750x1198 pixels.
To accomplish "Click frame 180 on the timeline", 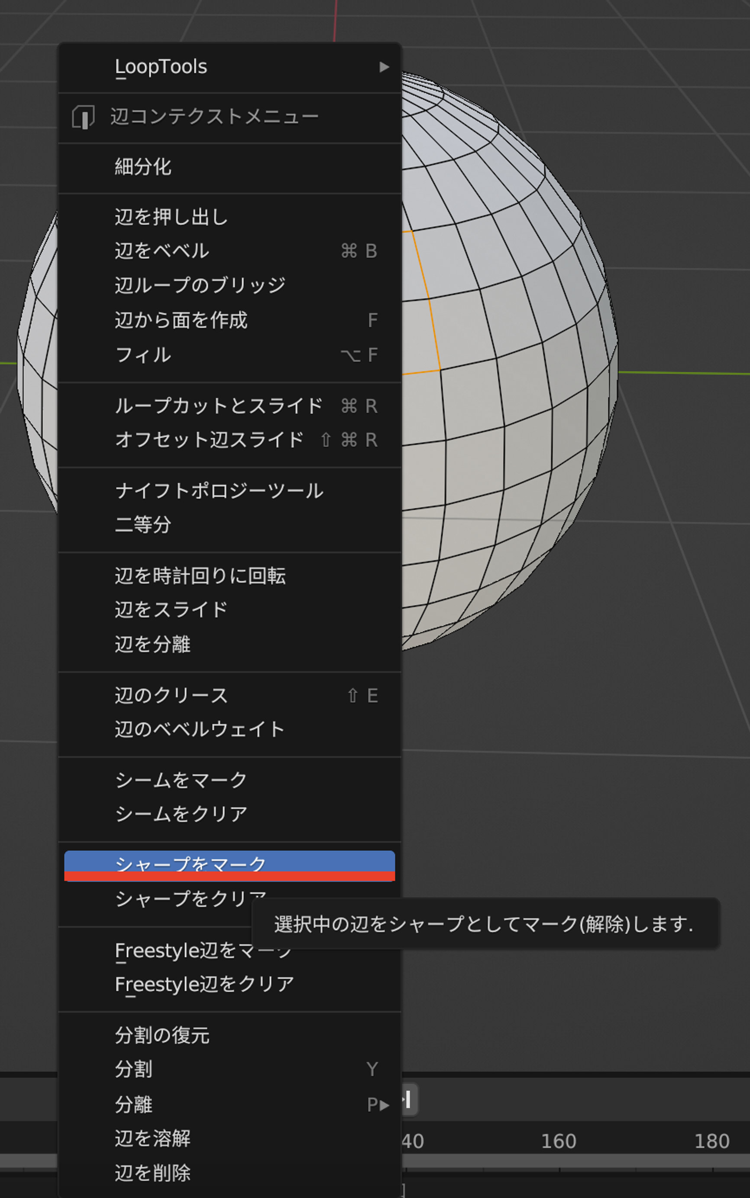I will click(x=712, y=1141).
